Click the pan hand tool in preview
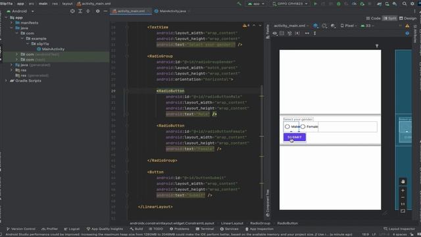421x237 pixels. click(403, 182)
